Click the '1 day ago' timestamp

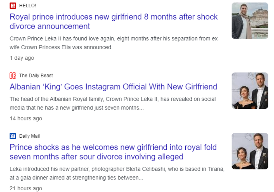[x=22, y=58]
